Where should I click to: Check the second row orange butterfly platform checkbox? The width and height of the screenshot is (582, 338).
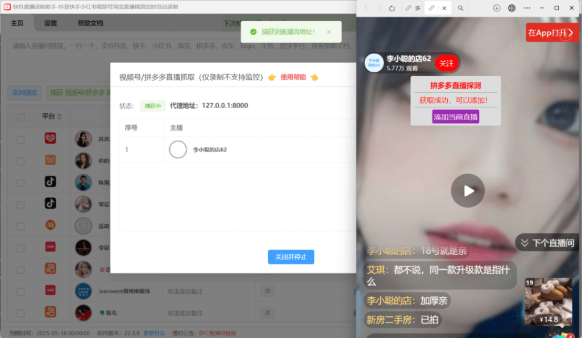pyautogui.click(x=21, y=161)
